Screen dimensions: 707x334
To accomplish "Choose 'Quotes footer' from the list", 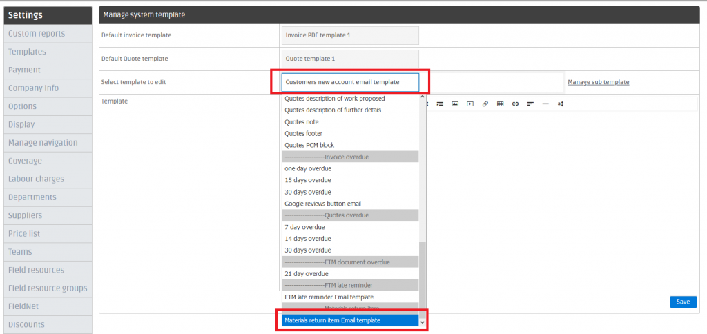I will pos(350,133).
